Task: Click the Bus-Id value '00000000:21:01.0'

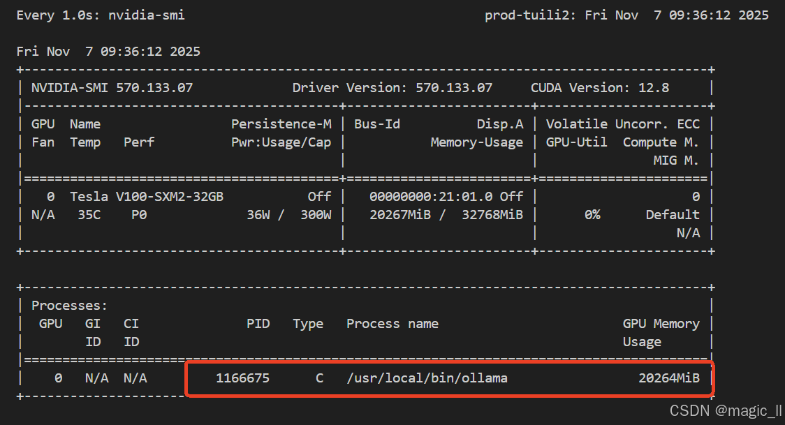Action: click(x=431, y=197)
